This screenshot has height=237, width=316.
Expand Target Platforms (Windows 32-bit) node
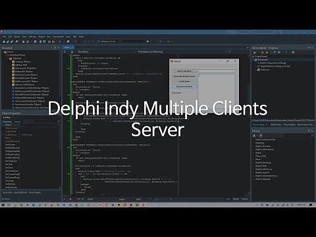(255, 66)
